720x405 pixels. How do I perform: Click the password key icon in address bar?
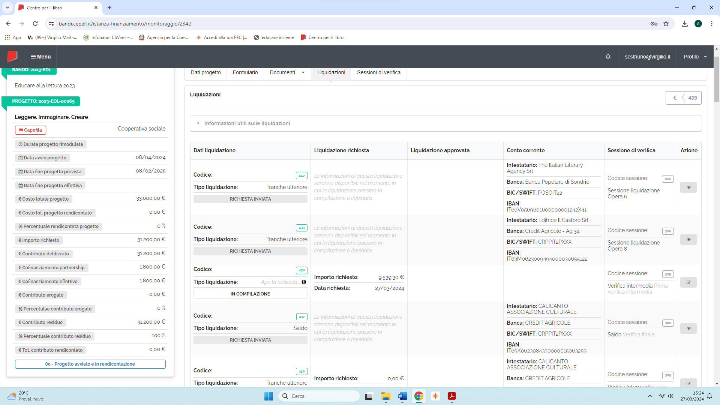(654, 24)
